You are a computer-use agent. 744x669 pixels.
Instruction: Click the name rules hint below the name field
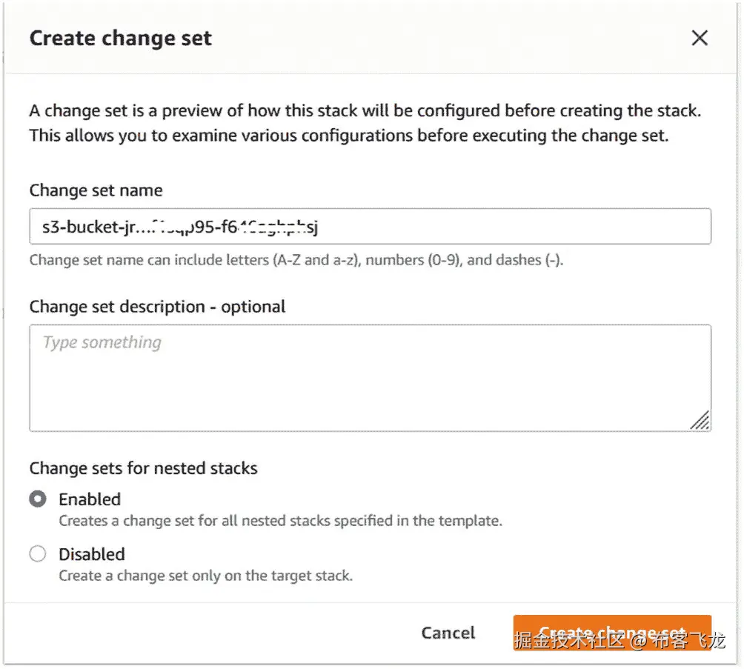296,260
